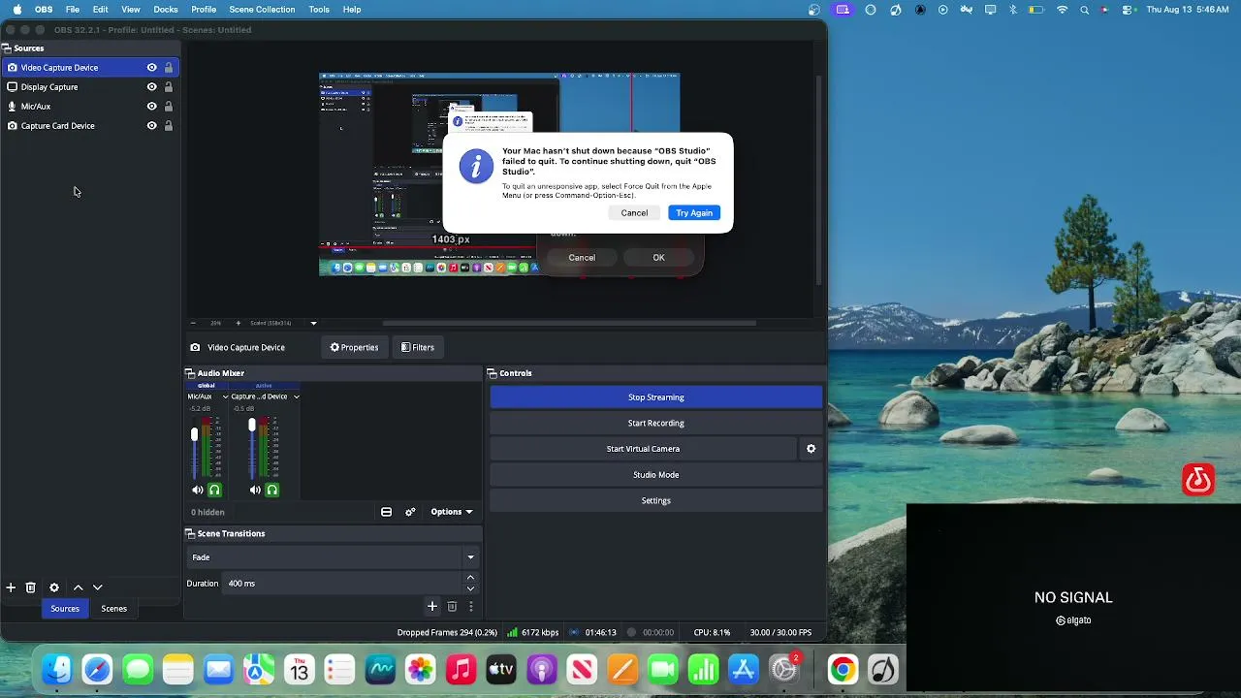Viewport: 1241px width, 698px height.
Task: Open FaceTime from the Dock
Action: tap(662, 669)
